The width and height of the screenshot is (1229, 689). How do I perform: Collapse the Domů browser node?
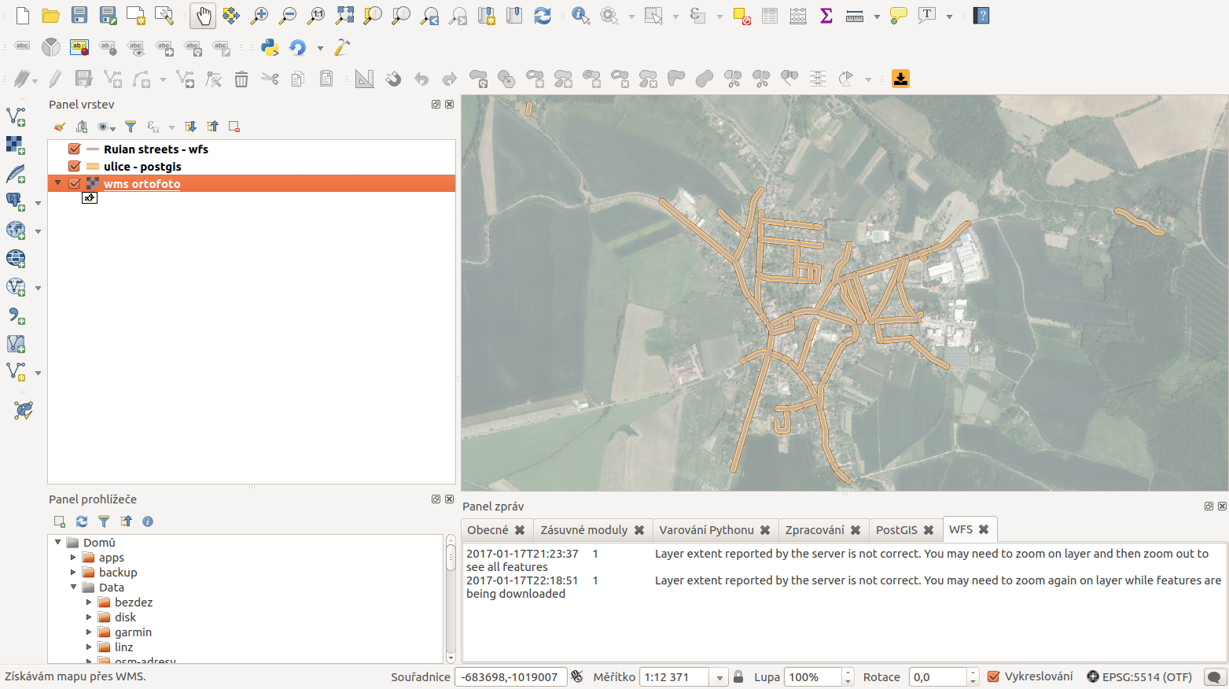coord(57,542)
